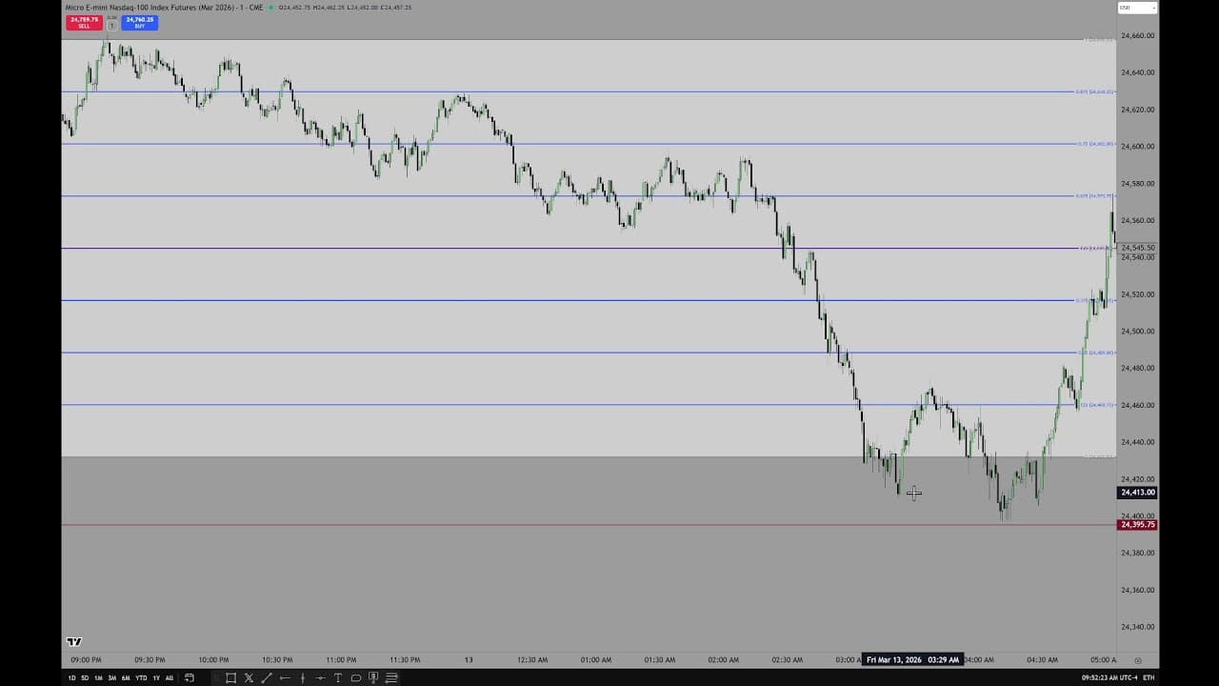Click the crosshair price label 24,413.00
This screenshot has width=1219, height=686.
tap(1137, 493)
